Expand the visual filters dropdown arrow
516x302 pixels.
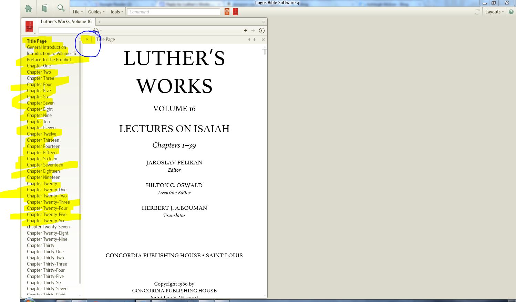[x=101, y=31]
